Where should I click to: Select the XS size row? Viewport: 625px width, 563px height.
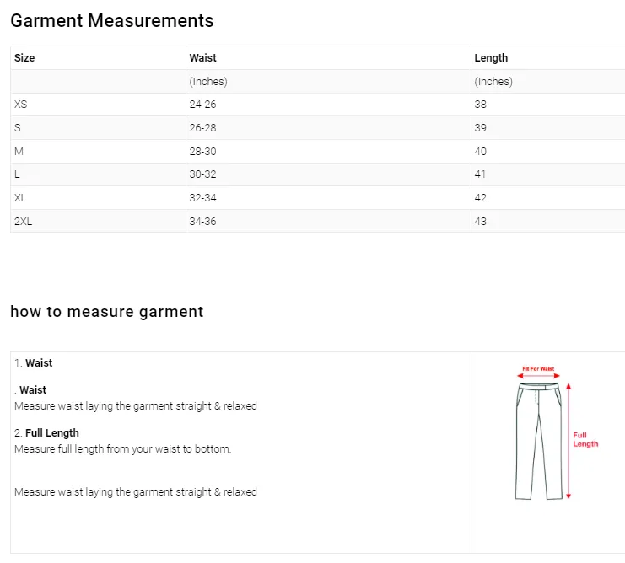tap(318, 105)
